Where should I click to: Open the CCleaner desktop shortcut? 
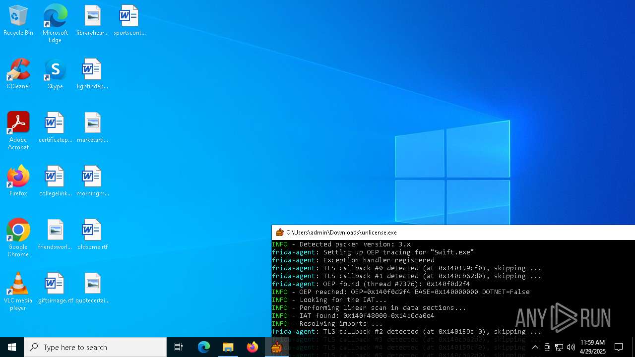(x=18, y=74)
